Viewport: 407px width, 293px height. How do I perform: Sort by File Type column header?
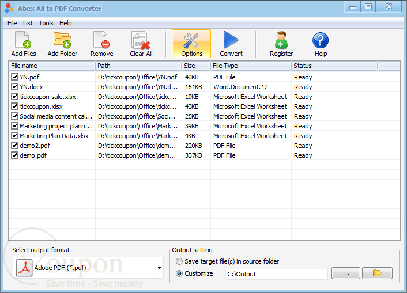251,66
